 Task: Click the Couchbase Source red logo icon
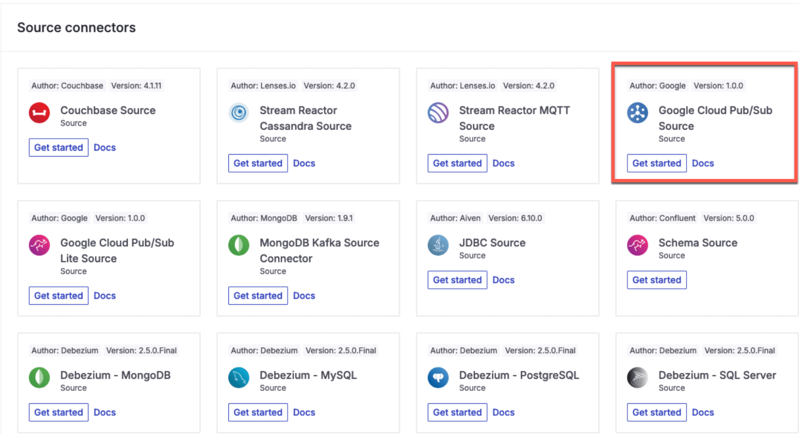(x=39, y=113)
